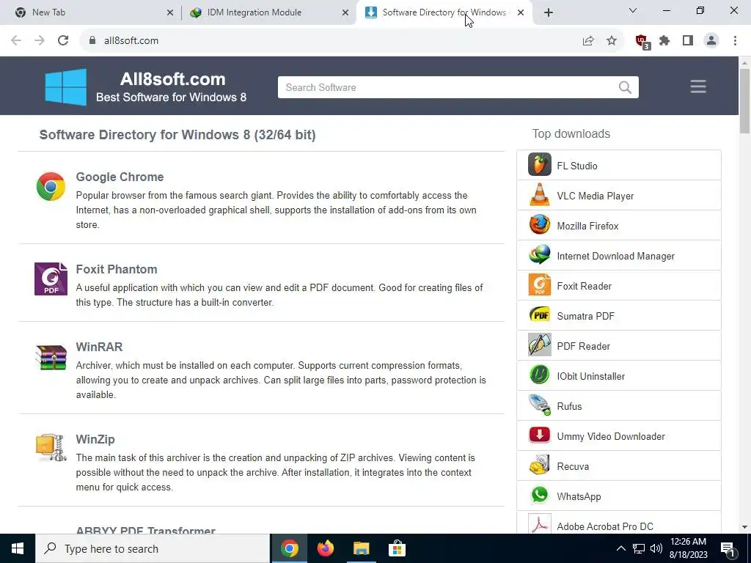Click the Ummy Video Downloader red icon
This screenshot has height=563, width=751.
point(539,435)
